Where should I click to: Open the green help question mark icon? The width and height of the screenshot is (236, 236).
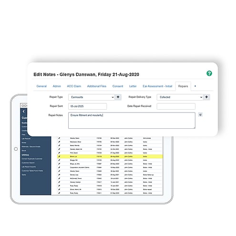209,73
